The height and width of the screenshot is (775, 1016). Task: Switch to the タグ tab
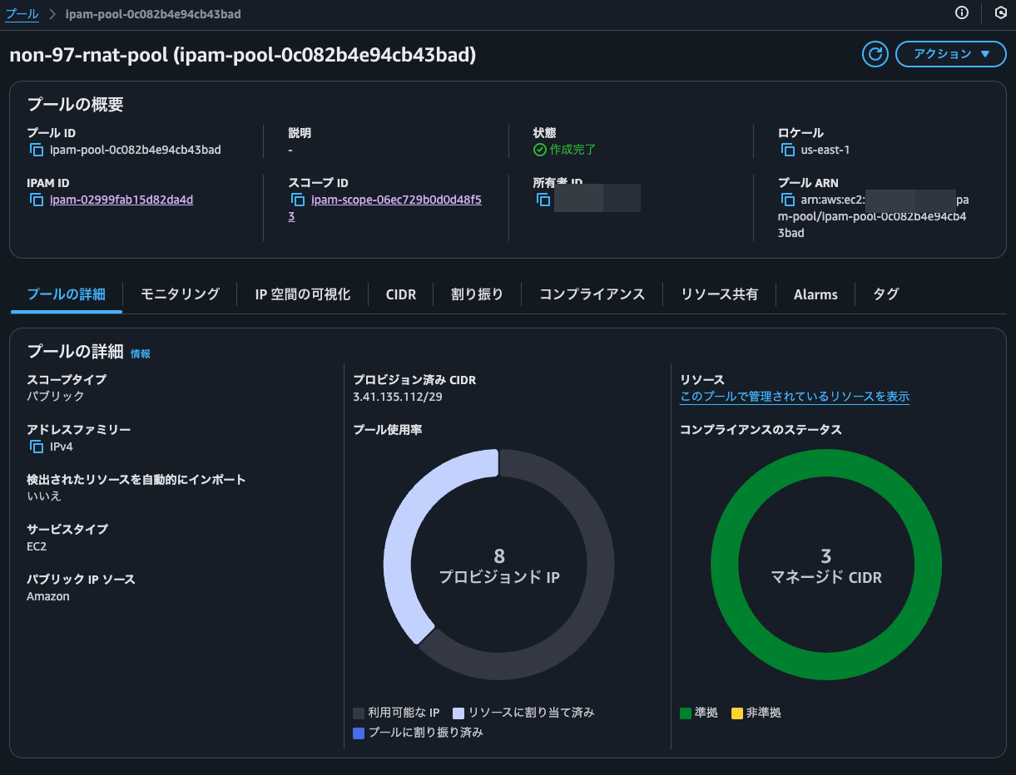(x=885, y=294)
